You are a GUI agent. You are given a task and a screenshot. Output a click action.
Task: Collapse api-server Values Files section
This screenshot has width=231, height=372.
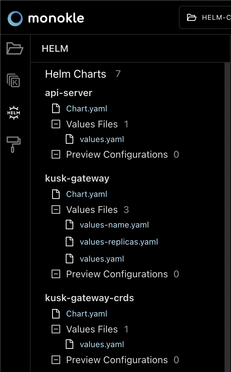click(56, 124)
